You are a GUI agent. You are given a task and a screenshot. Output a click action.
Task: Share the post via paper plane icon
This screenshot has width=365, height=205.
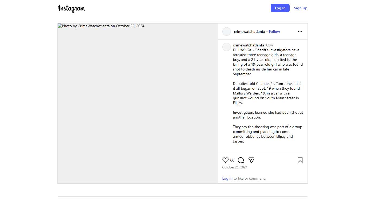pyautogui.click(x=251, y=160)
